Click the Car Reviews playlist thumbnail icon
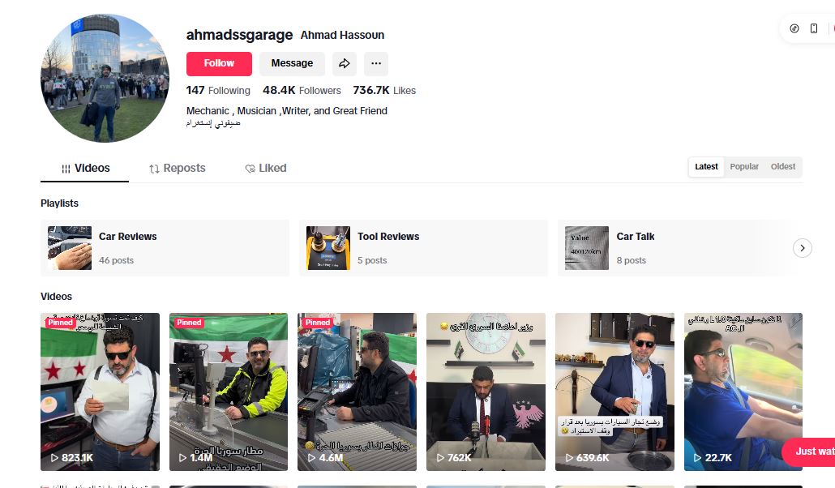 [x=69, y=248]
